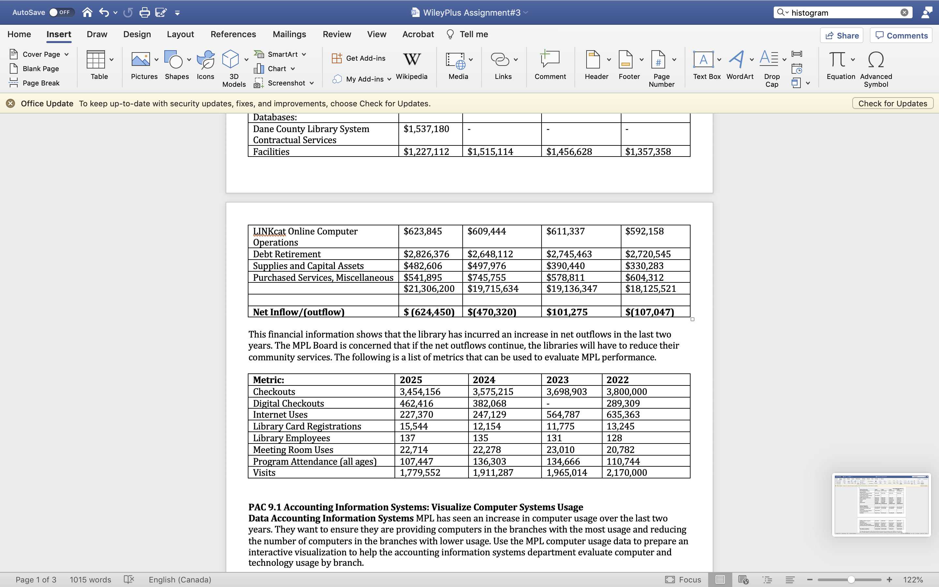Click the Tell me lightbulb box
This screenshot has height=587, width=939.
[468, 34]
